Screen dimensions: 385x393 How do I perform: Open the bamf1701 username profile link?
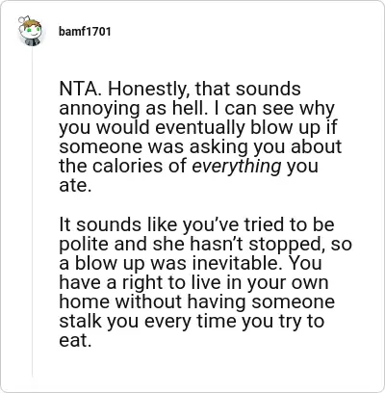(85, 32)
